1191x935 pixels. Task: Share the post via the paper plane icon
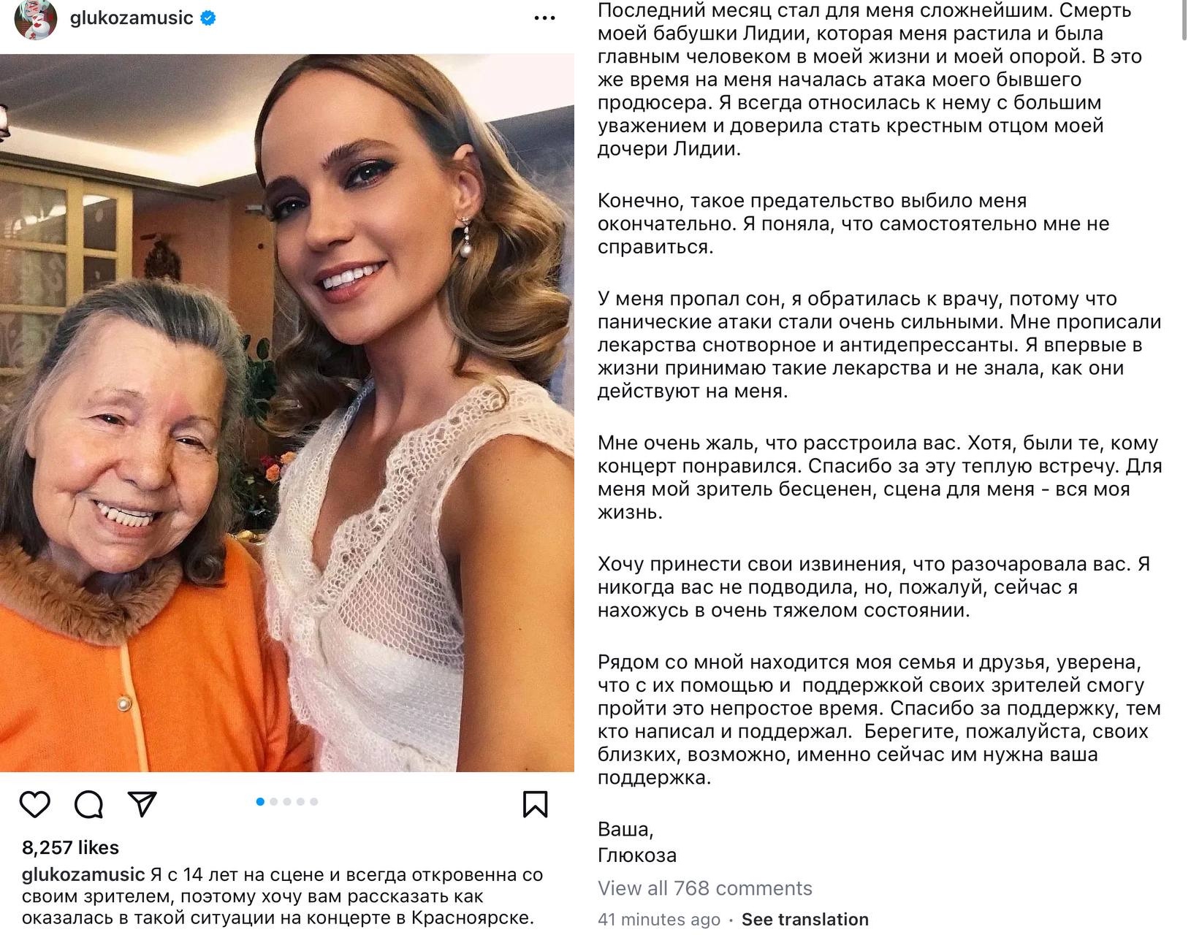142,803
